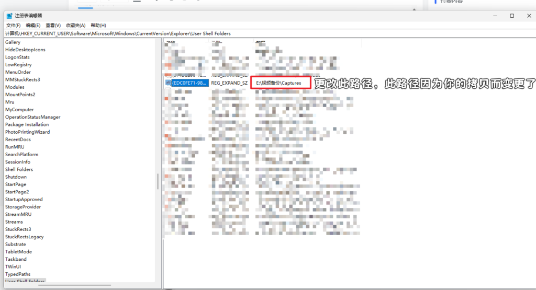
Task: Select the Shell Folders key in tree
Action: point(19,169)
